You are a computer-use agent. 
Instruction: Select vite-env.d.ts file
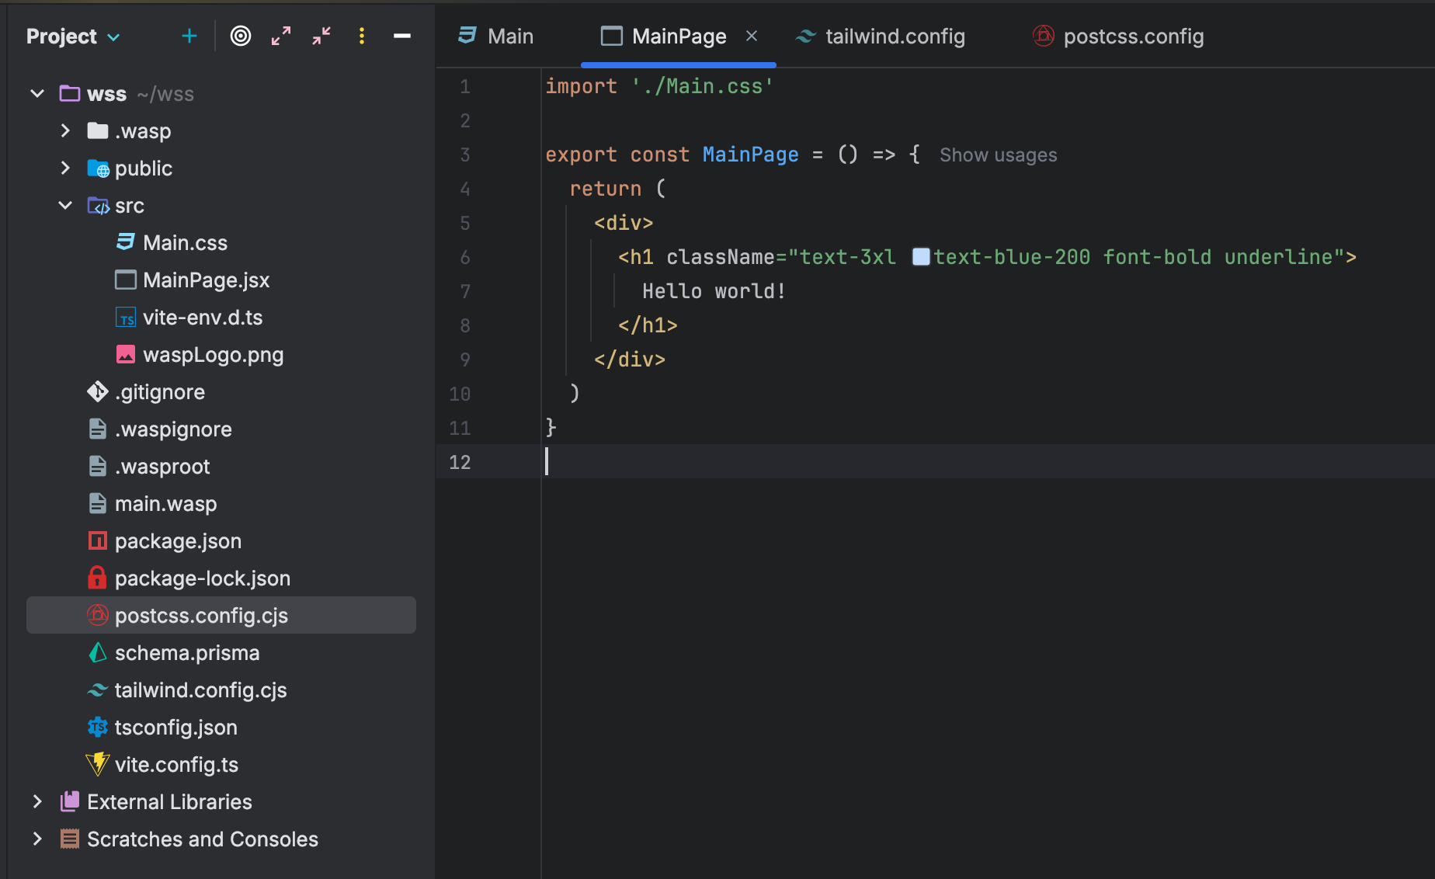point(202,318)
